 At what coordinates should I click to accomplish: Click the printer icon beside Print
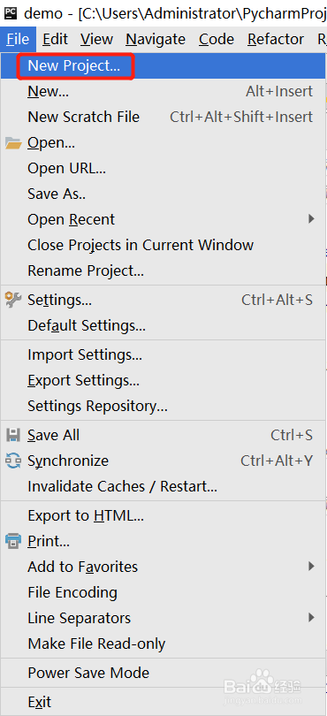tap(13, 541)
